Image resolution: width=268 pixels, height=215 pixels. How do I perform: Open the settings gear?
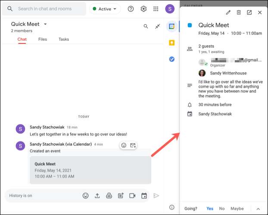(x=143, y=9)
